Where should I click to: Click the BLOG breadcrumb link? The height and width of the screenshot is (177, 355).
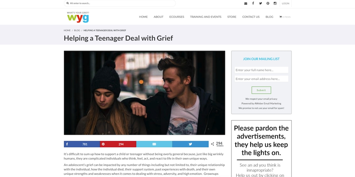77,30
